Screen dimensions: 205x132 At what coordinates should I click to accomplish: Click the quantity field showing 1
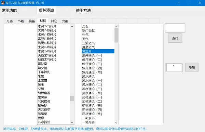point(174,67)
